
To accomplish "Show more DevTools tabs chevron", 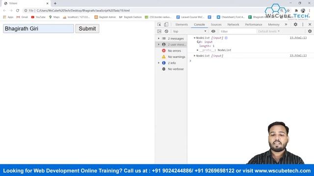I will (286, 24).
